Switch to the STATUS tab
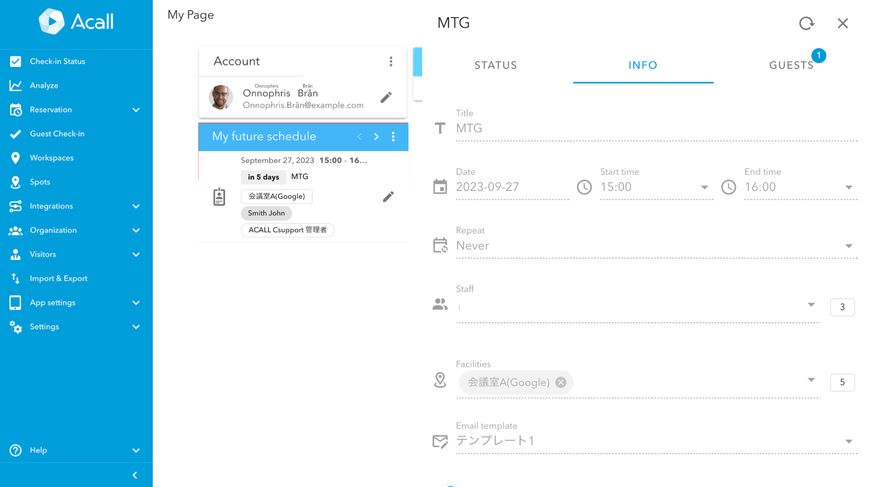Image resolution: width=870 pixels, height=487 pixels. coord(496,65)
